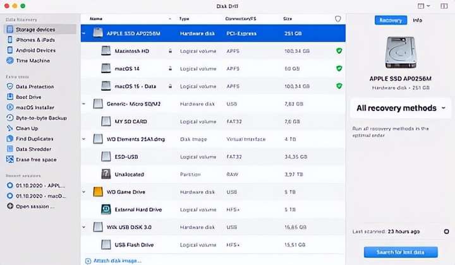Click the 7,63 GB size value
Screen dimensions: 455x265
click(294, 103)
